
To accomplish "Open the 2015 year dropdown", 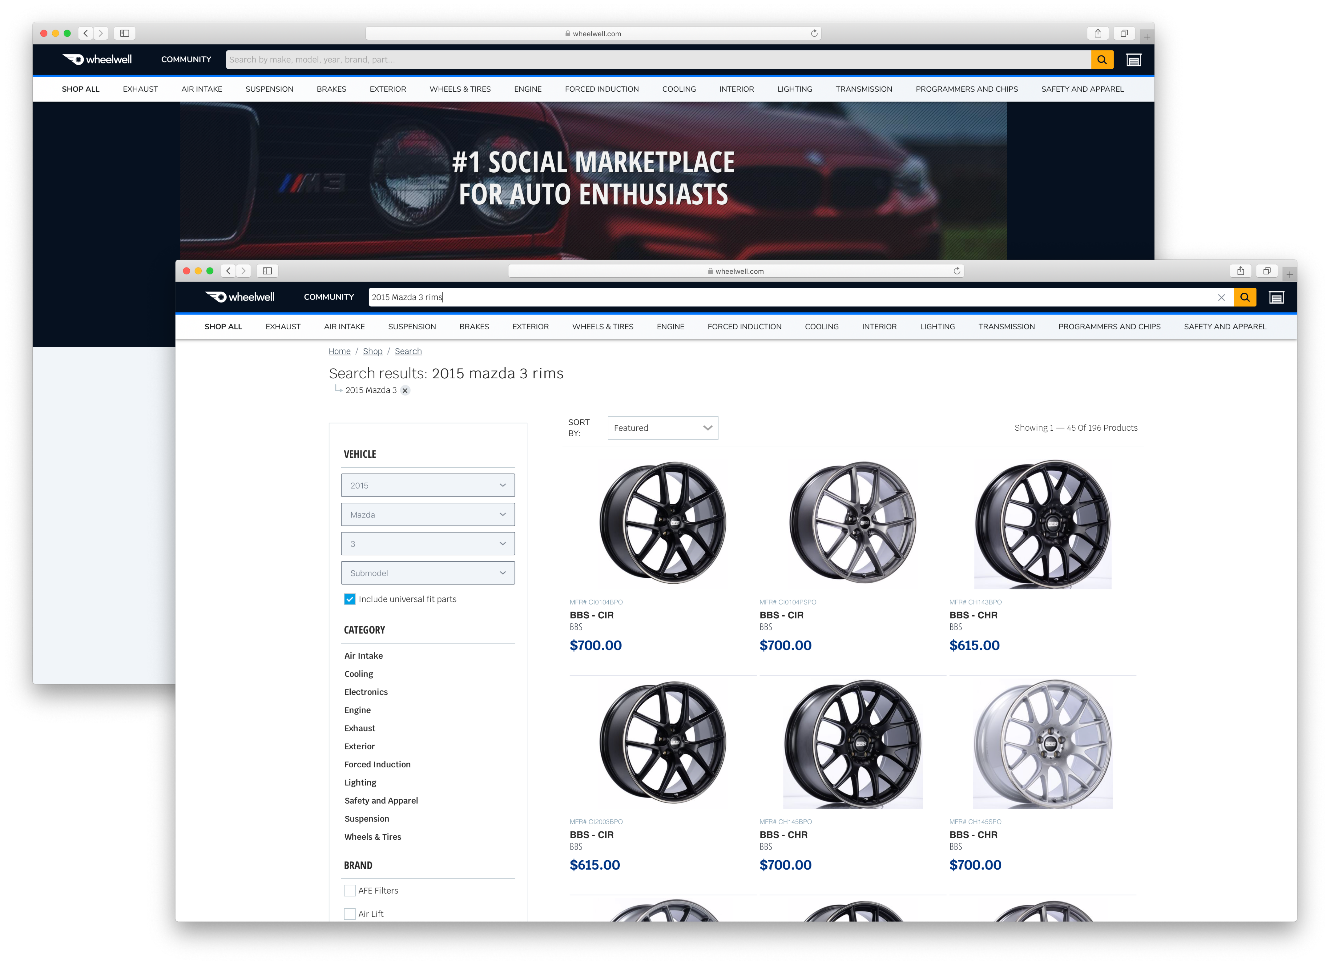I will [x=428, y=485].
